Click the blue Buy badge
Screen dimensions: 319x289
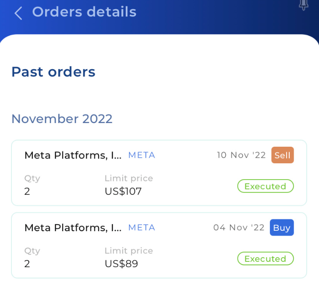[281, 228]
